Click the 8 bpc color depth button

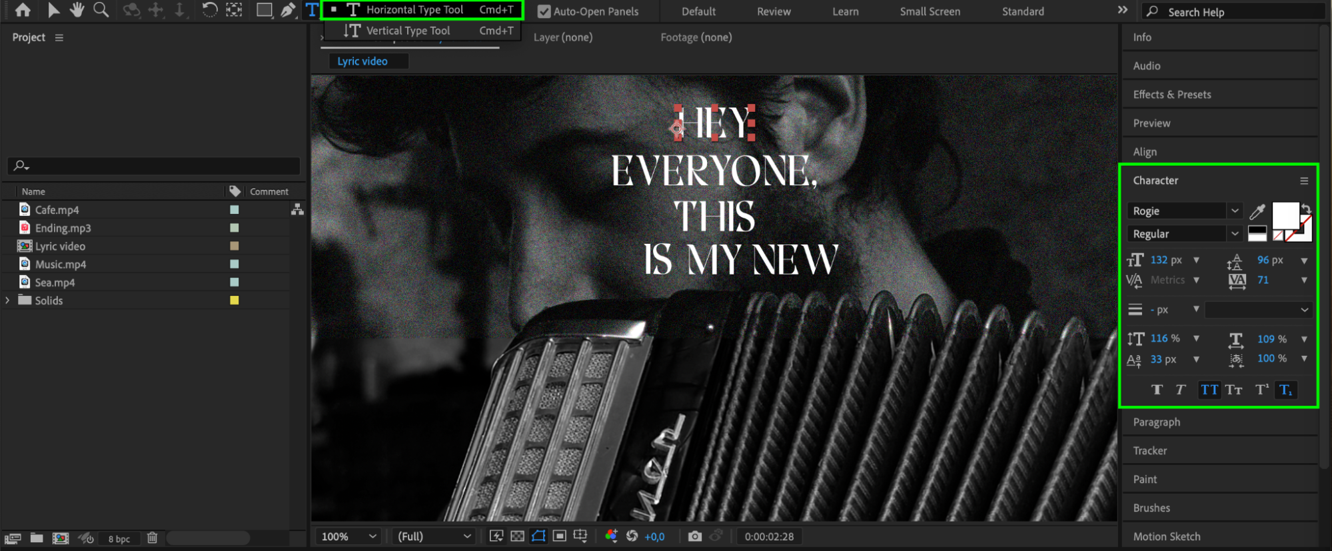pos(119,539)
